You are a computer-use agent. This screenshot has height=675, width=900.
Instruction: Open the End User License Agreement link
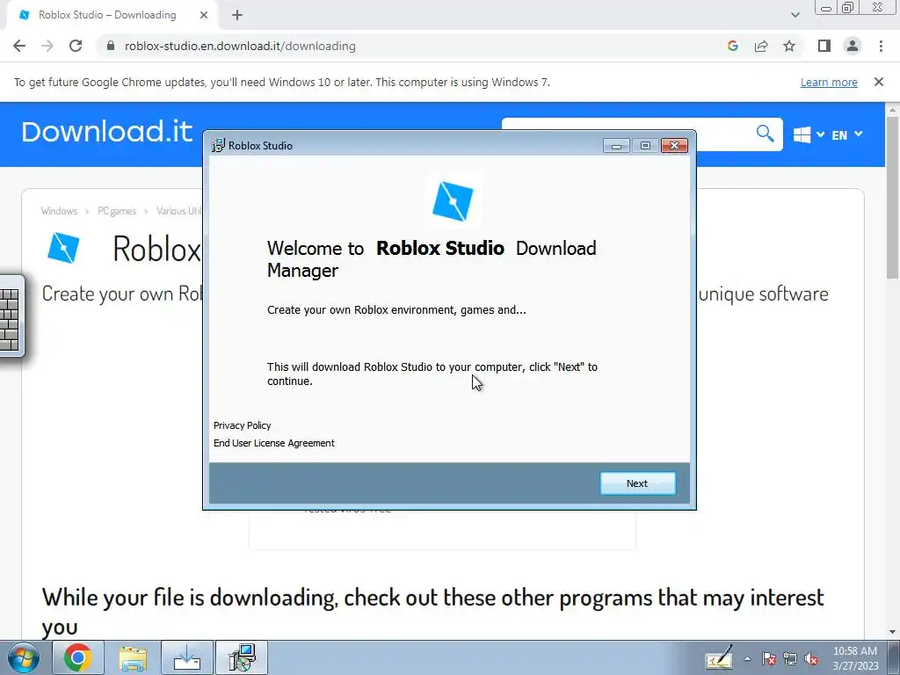click(x=274, y=443)
